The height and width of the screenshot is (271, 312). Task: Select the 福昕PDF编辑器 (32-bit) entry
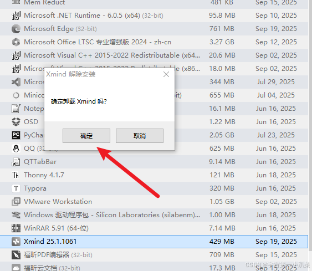[154, 255]
